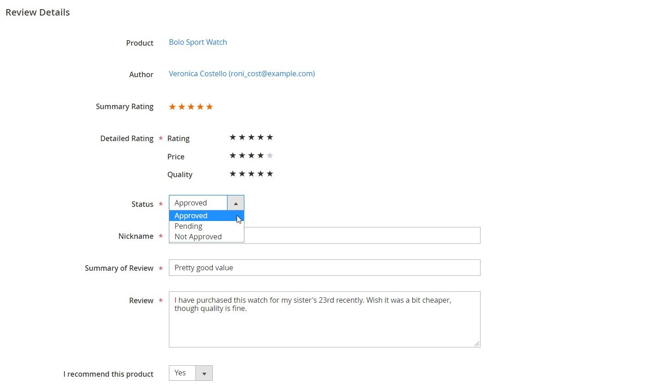The image size is (654, 384).
Task: Select the Approved option in the Status list
Action: pyautogui.click(x=206, y=216)
